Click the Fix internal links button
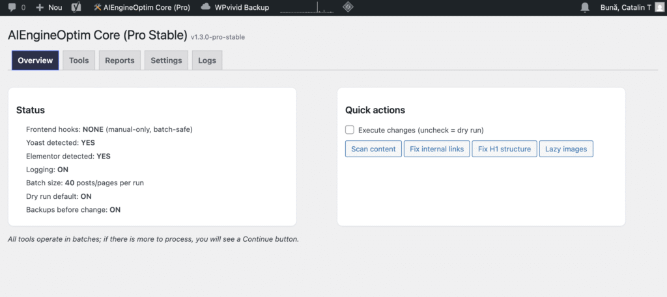This screenshot has height=297, width=667. [x=437, y=149]
